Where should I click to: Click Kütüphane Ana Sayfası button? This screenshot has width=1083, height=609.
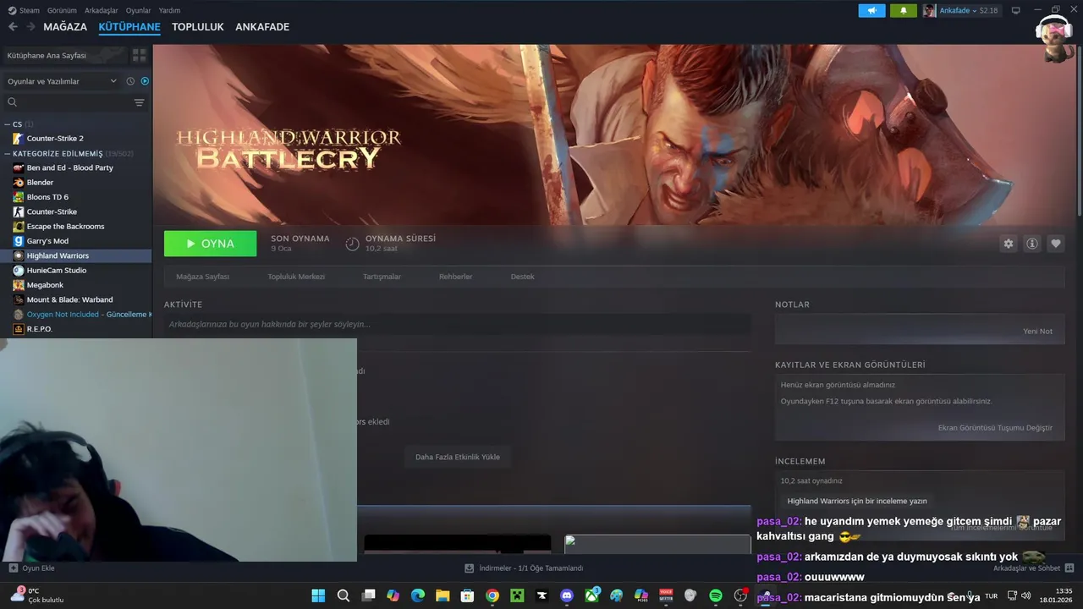tap(65, 55)
